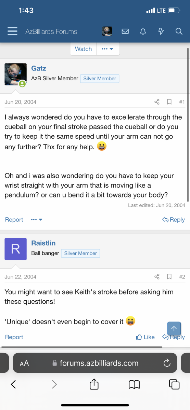Share post #1 via share icon
The image size is (190, 410).
tap(157, 102)
